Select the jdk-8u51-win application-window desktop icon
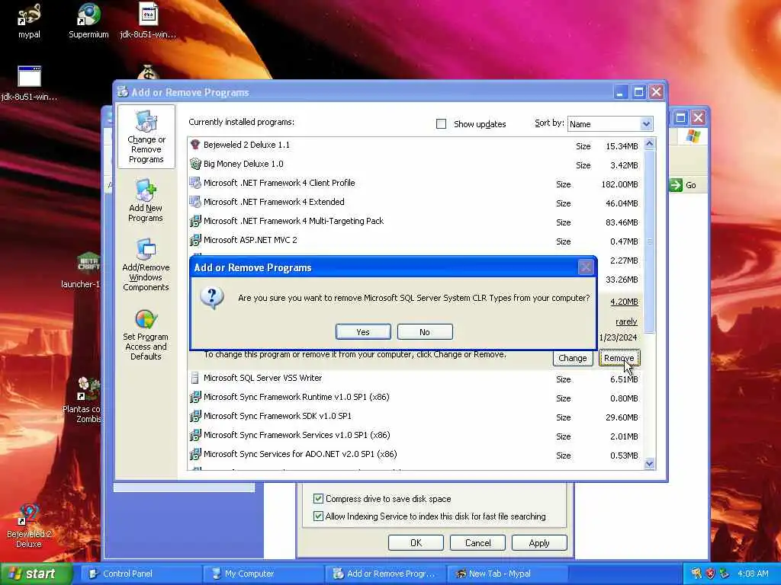This screenshot has height=585, width=781. click(29, 83)
